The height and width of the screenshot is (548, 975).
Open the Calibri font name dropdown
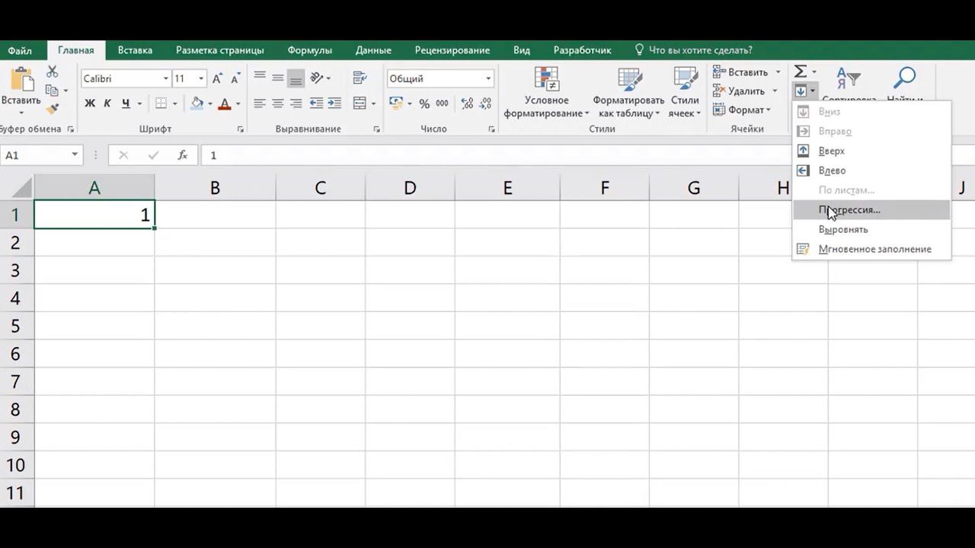[165, 78]
